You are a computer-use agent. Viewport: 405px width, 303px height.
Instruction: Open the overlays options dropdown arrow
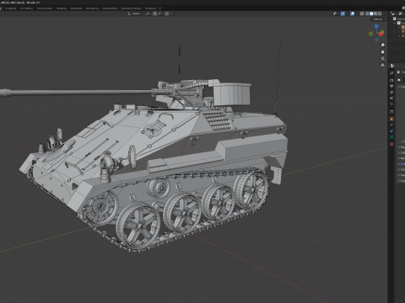(x=356, y=13)
